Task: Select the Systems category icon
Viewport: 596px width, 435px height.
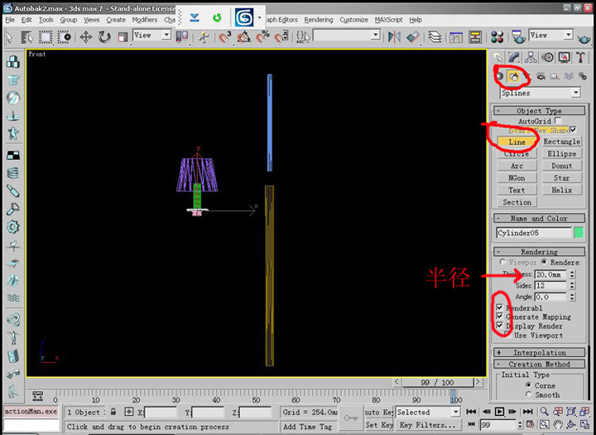Action: click(x=583, y=76)
